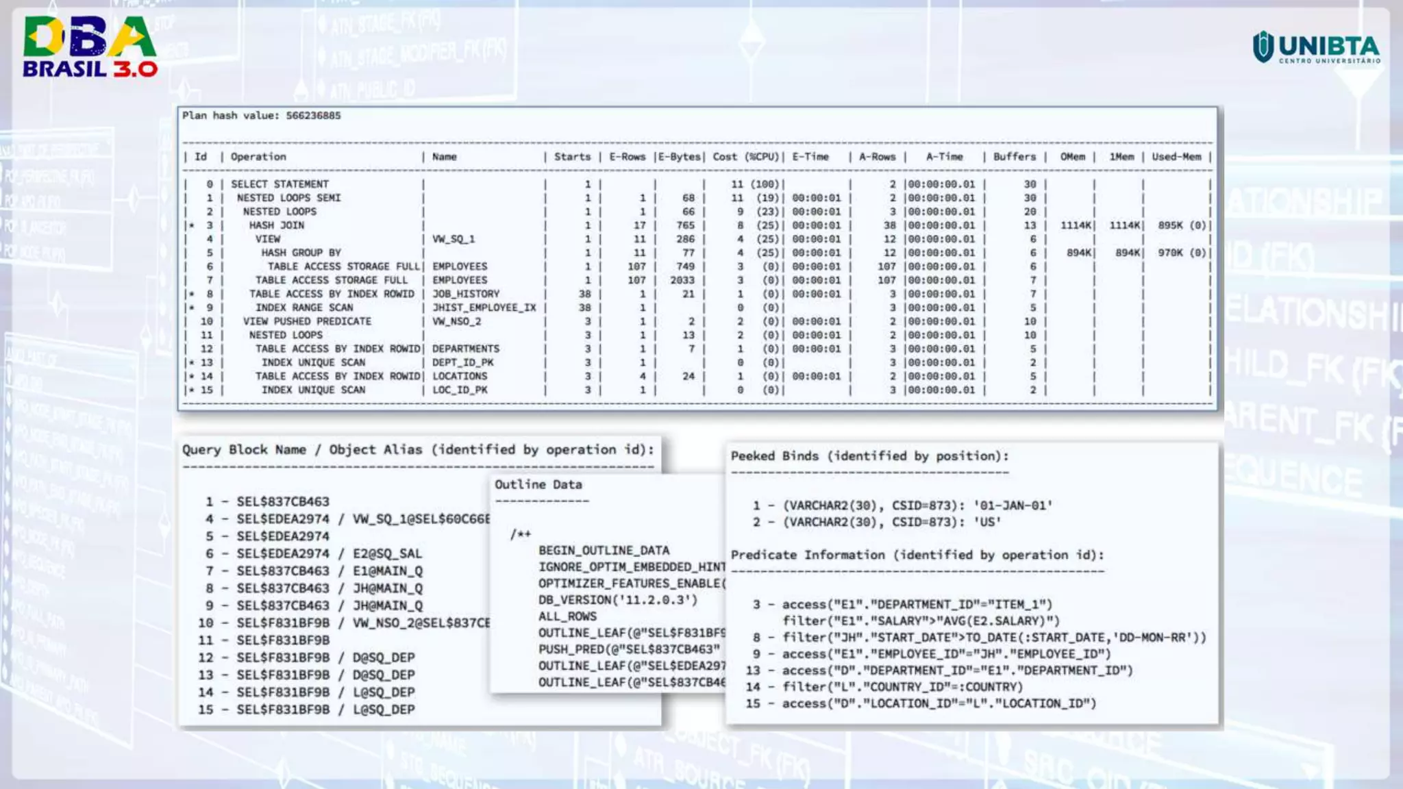Click the Predicate Information heading

917,555
